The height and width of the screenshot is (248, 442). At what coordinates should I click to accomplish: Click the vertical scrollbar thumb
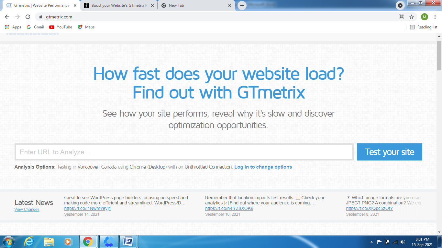tap(439, 56)
